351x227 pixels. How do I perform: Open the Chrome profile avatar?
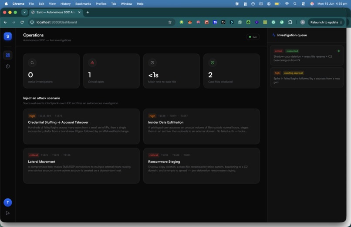pos(302,22)
